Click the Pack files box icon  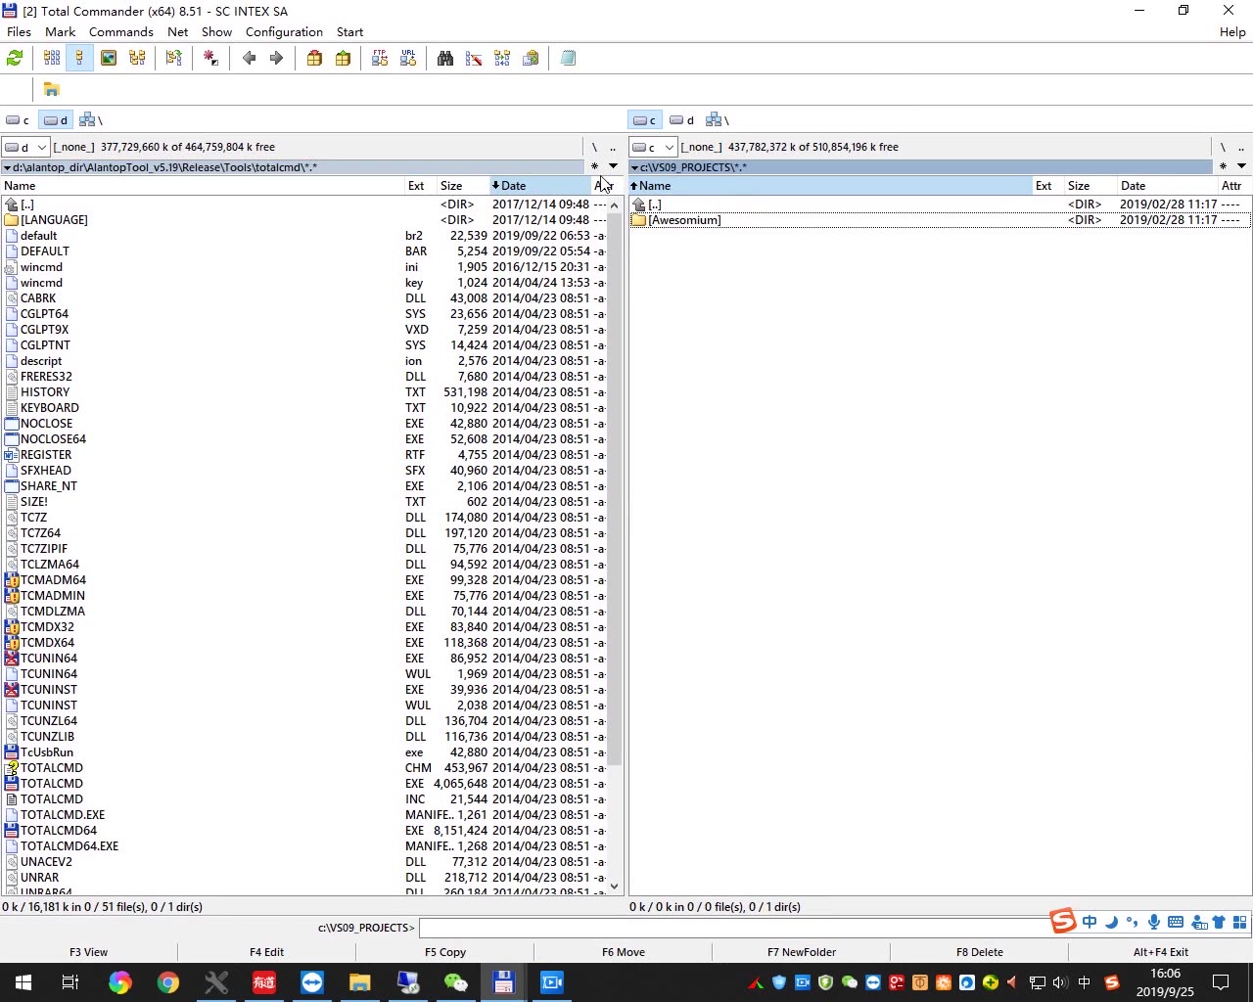314,59
